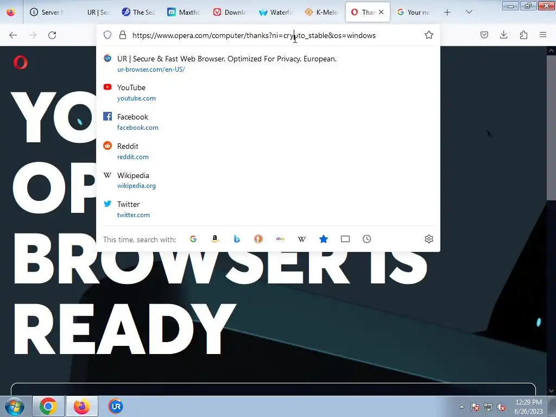Open network status tray icon
Screen dimensions: 556x417
488,407
